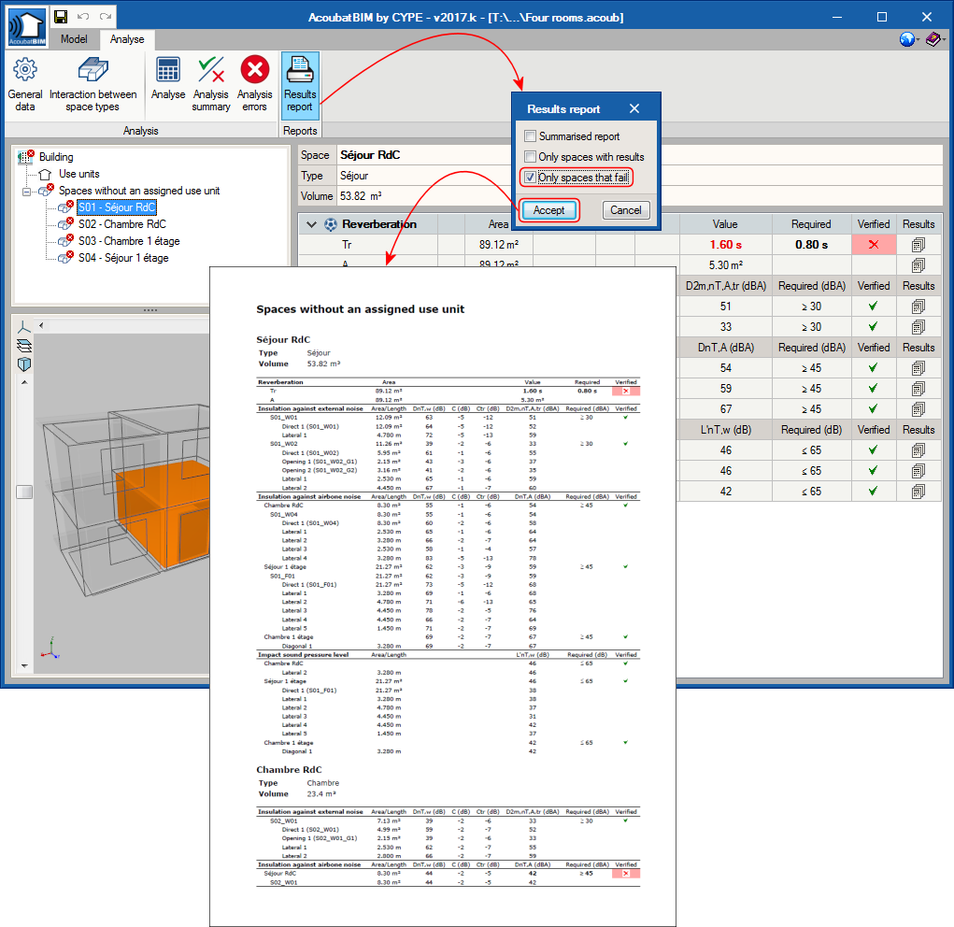Switch to the Model tab
The height and width of the screenshot is (927, 954).
[x=73, y=39]
